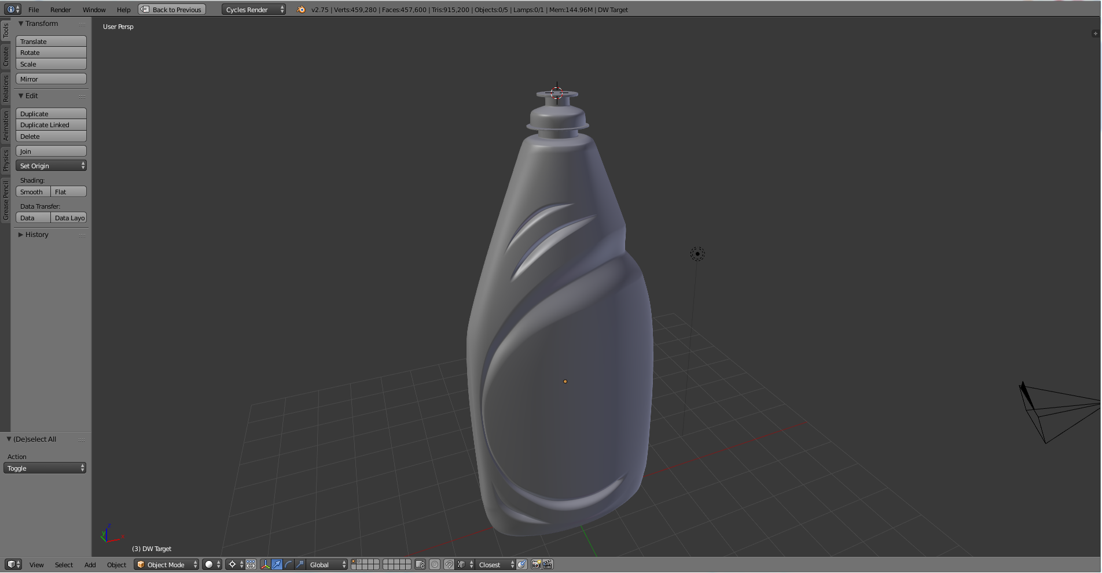Click the OpenGL render animation clapper icon
1102x573 pixels.
click(x=548, y=565)
